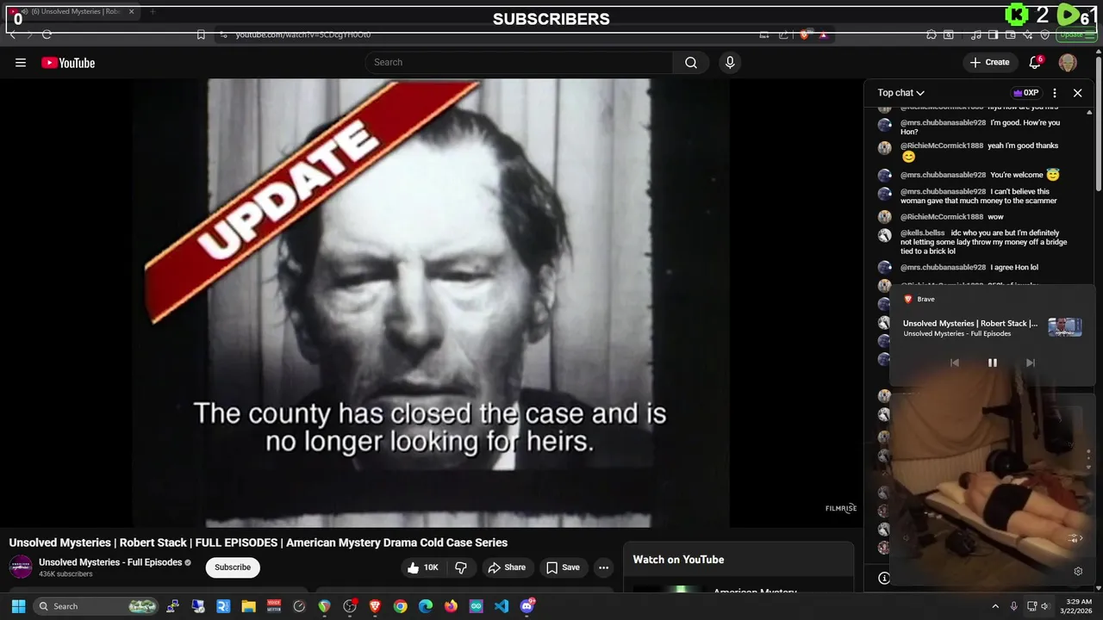Open Brave VPN shield icon

click(1045, 34)
